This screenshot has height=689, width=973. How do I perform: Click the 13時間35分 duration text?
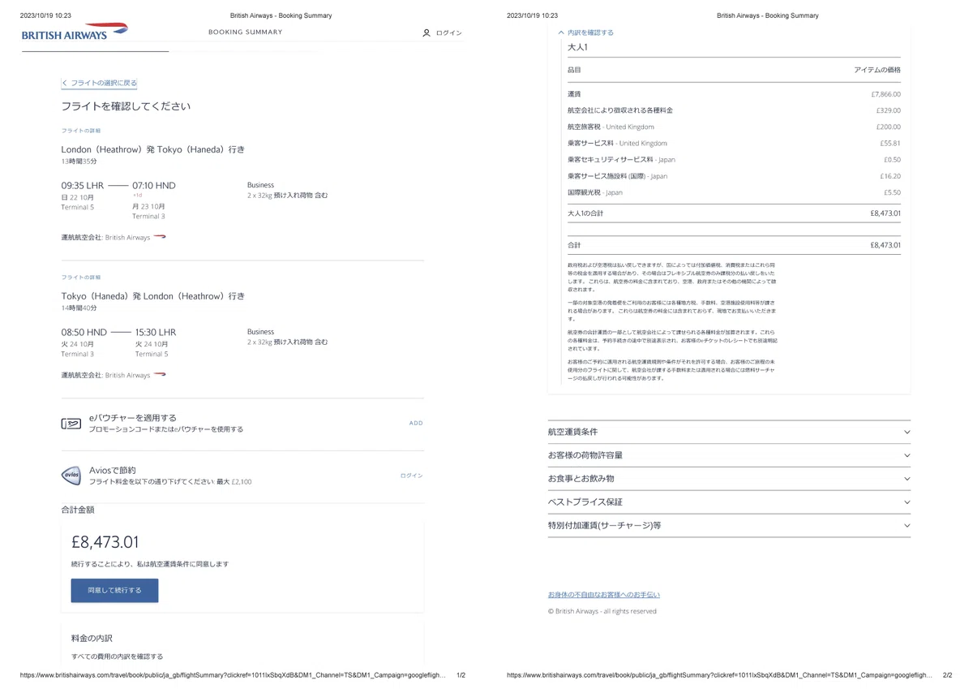pos(79,161)
